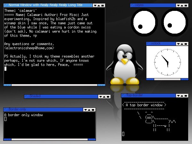Click the up-arrow button on the Top-border titlebar

coord(182,96)
